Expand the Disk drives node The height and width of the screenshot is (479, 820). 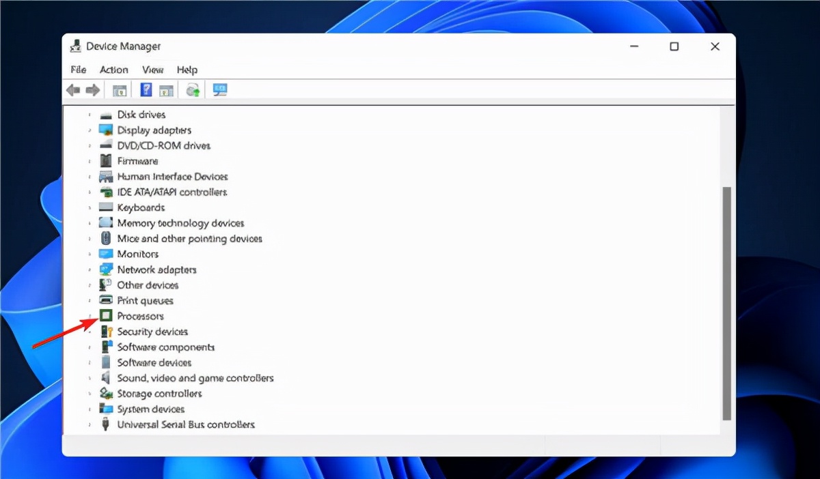point(90,115)
